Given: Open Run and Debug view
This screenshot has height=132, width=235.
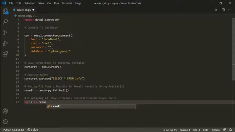Looking at the screenshot, I should pyautogui.click(x=6, y=43).
